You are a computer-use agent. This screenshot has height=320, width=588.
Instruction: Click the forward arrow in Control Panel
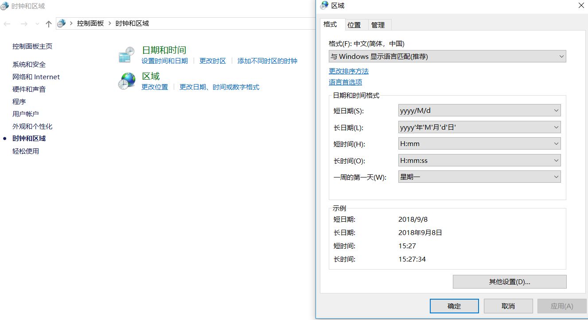click(24, 24)
